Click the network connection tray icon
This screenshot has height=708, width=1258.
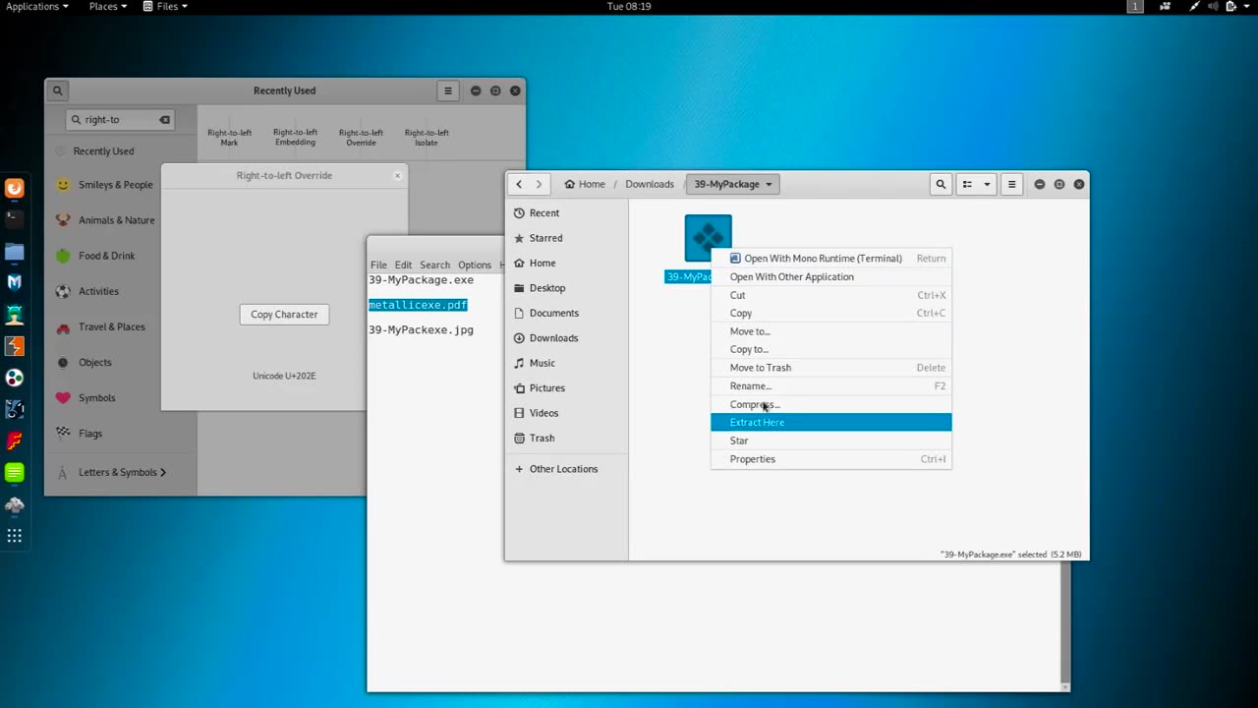click(1195, 6)
